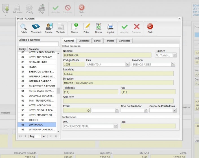Go to next page of list
Viewport: 199px width, 158px height.
point(51,136)
